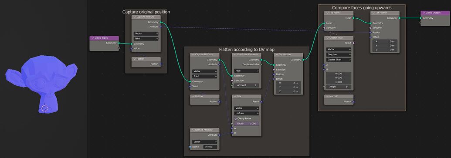Click the UVMap name field
Image resolution: width=451 pixels, height=158 pixels.
[210, 147]
